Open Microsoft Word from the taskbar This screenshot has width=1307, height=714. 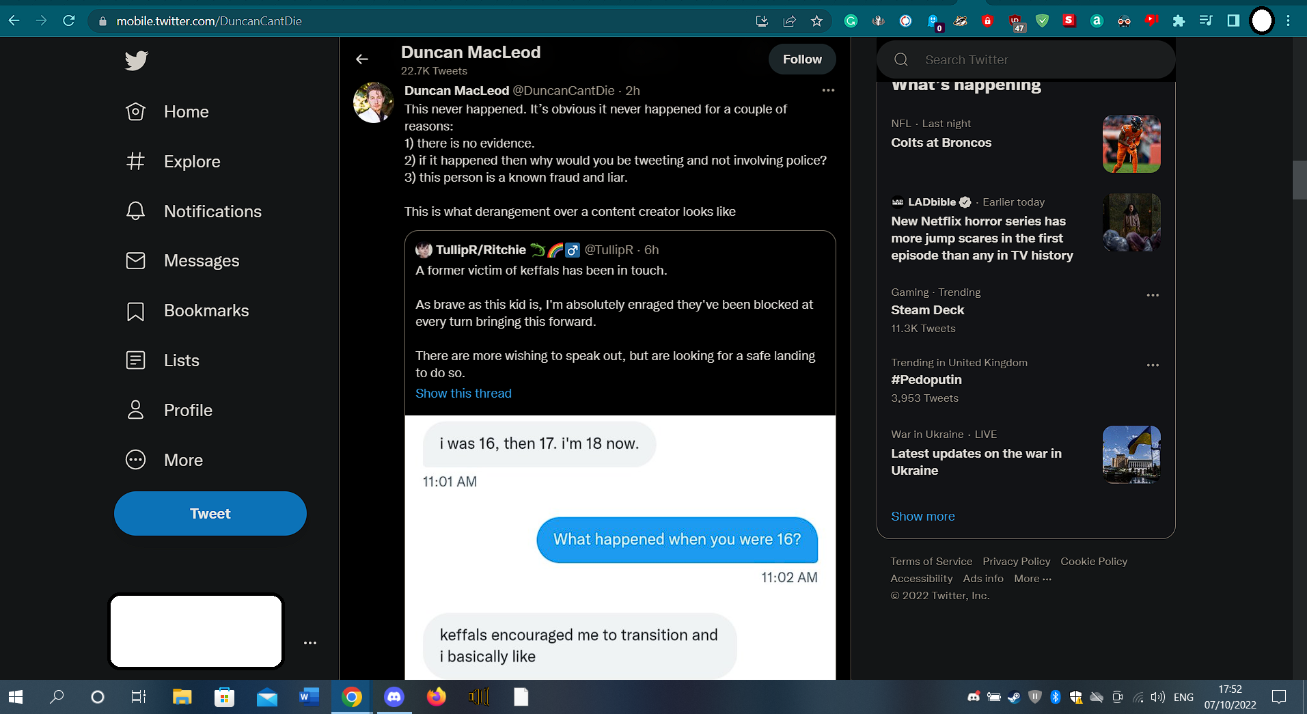coord(309,697)
